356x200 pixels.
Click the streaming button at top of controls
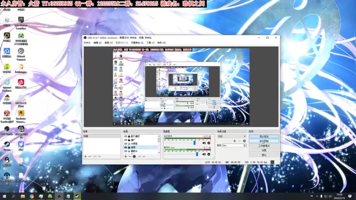click(x=264, y=136)
